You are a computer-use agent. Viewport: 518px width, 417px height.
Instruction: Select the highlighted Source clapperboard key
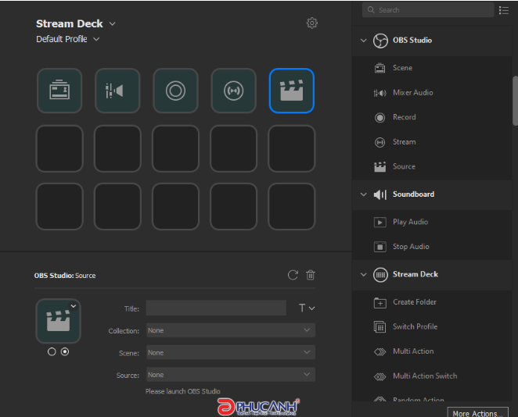point(292,91)
